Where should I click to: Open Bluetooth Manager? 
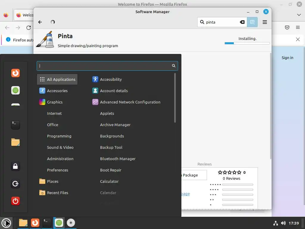131,159
